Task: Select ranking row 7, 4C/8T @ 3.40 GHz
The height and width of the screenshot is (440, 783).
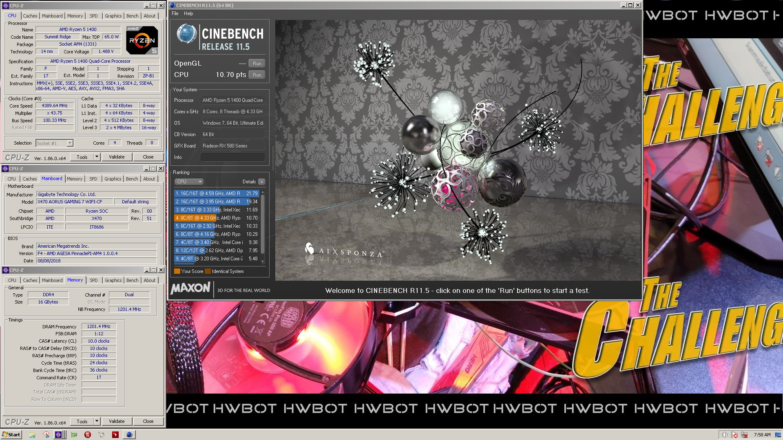Action: click(x=217, y=242)
